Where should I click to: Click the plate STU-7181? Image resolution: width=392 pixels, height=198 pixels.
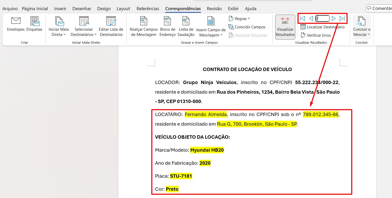(181, 176)
